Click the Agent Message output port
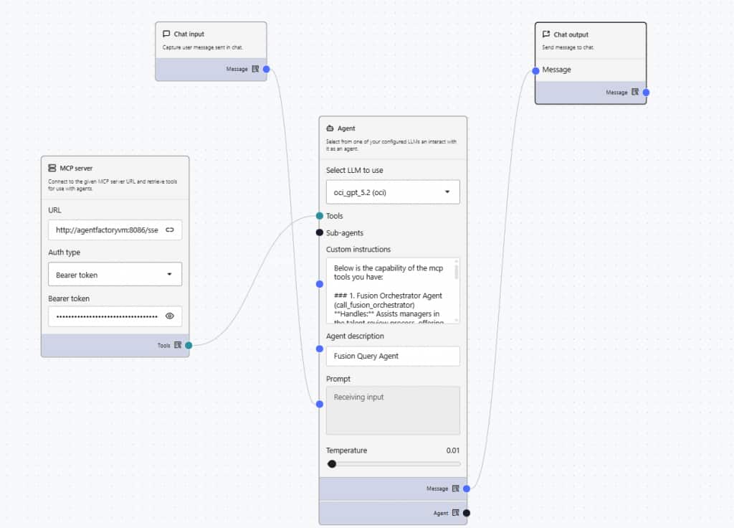This screenshot has height=528, width=734. pyautogui.click(x=466, y=489)
